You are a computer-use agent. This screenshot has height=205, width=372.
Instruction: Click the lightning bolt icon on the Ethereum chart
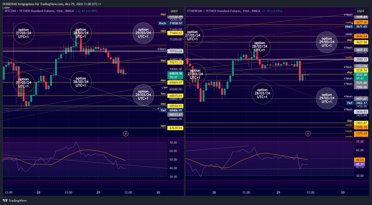click(x=308, y=134)
